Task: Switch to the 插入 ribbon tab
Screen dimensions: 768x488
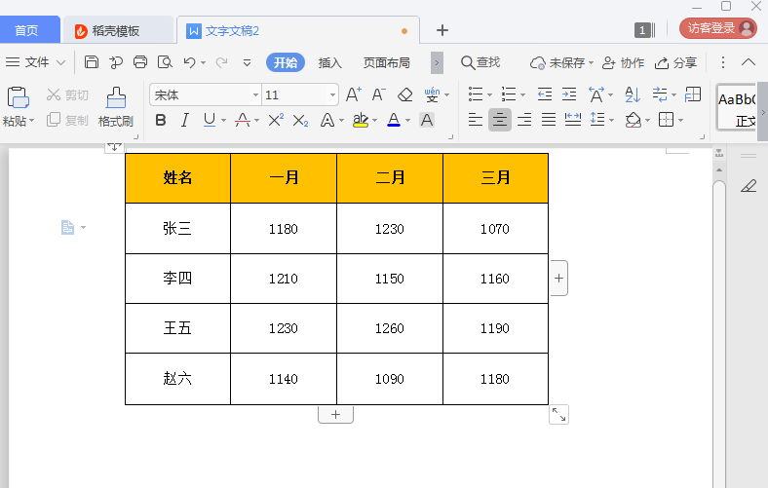Action: pyautogui.click(x=330, y=62)
